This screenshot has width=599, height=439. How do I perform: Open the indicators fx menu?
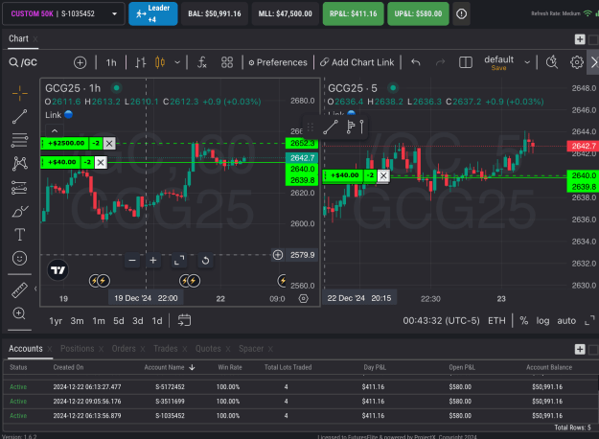pyautogui.click(x=201, y=62)
